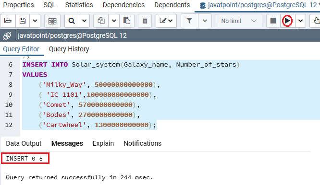Image resolution: width=320 pixels, height=185 pixels.
Task: Click the save data changes grid icon
Action: [x=52, y=21]
